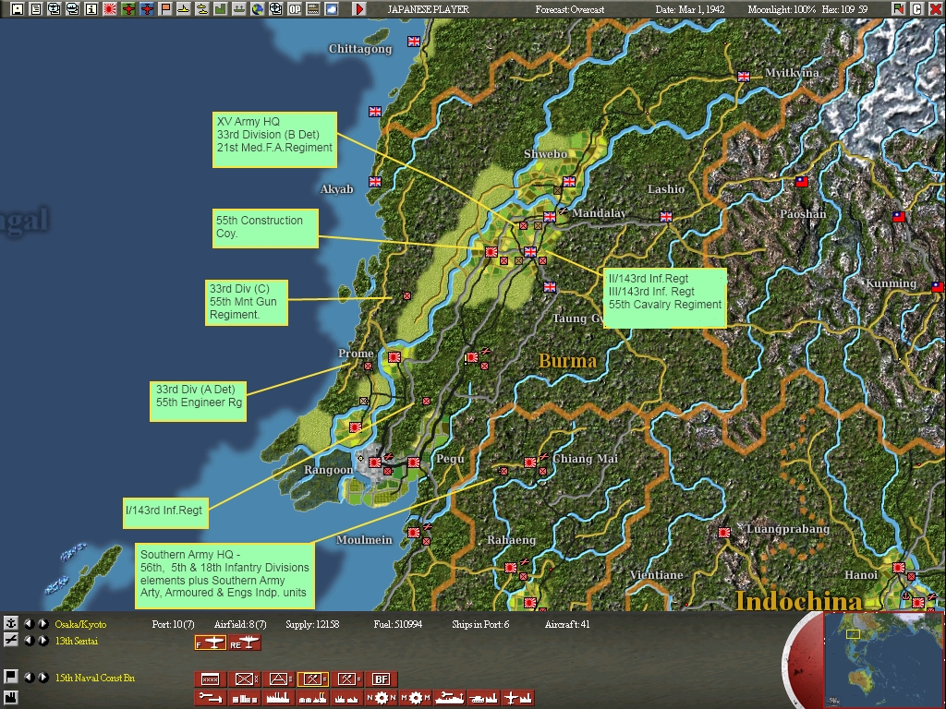The height and width of the screenshot is (709, 946).
Task: Click the cloud weather toolbar icon
Action: (x=332, y=9)
